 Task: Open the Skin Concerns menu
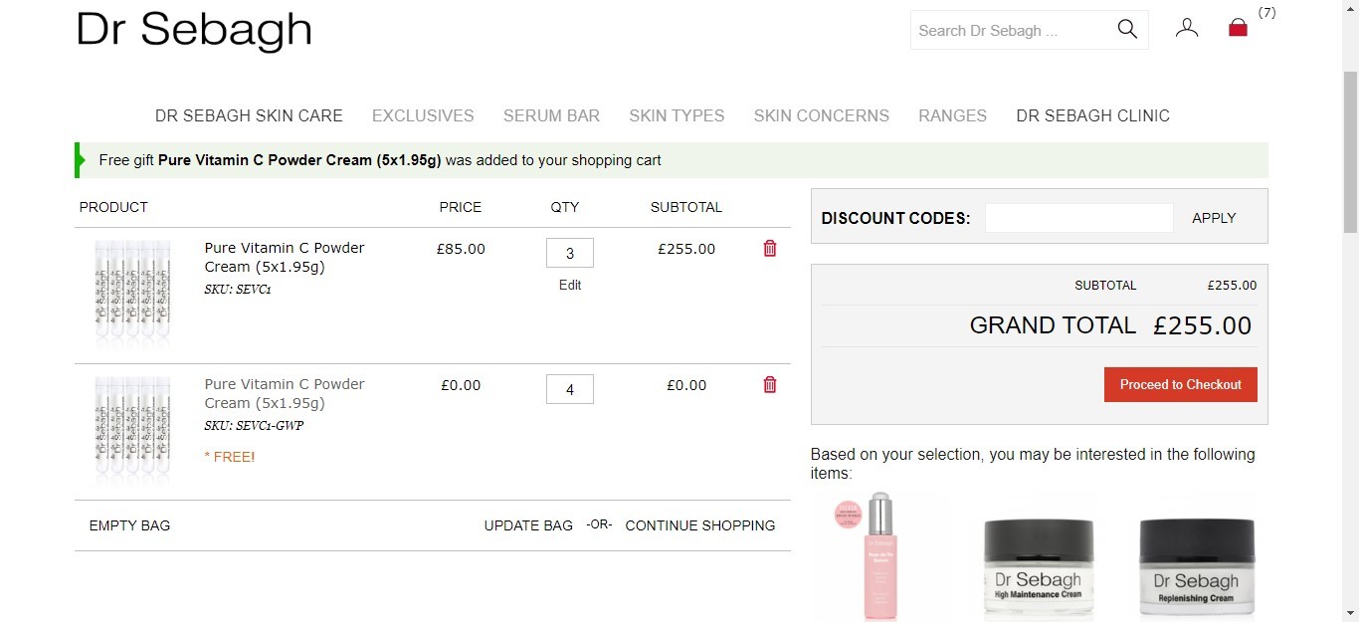click(x=822, y=115)
